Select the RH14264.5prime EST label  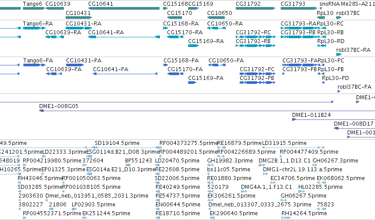click(304, 214)
